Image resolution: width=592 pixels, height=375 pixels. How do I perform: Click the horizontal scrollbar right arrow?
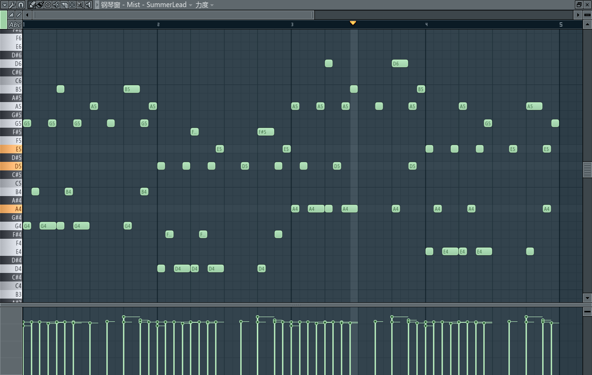(x=578, y=15)
